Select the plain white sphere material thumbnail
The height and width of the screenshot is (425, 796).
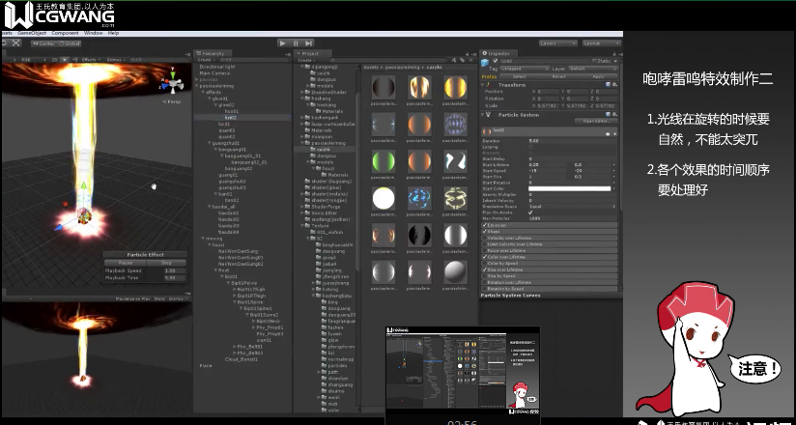tap(384, 198)
